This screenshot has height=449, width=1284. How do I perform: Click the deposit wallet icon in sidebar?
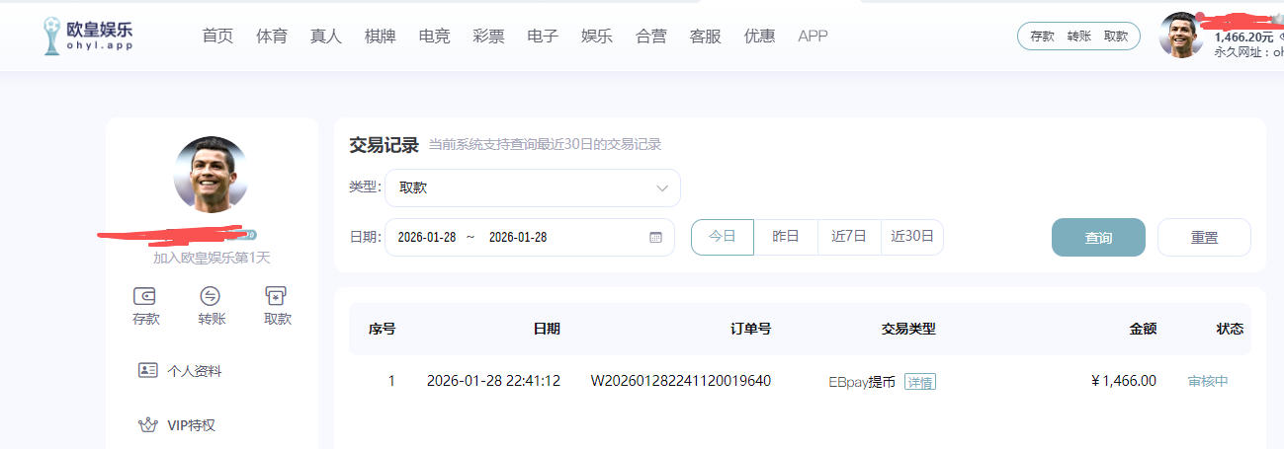click(145, 296)
